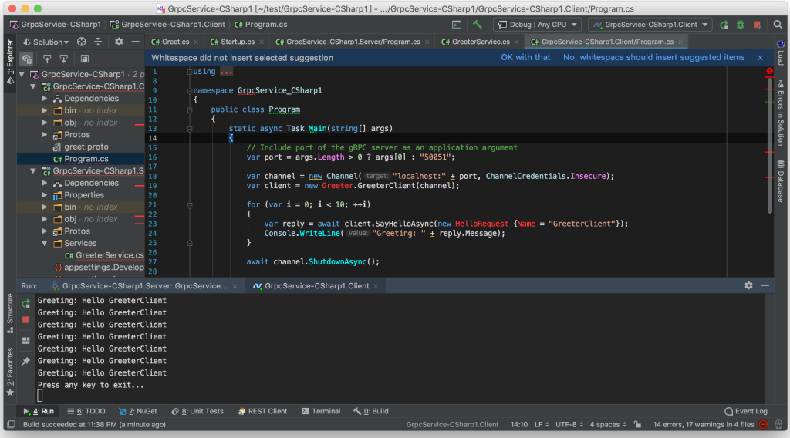
Task: Open the UTF-8 encoding selector
Action: pyautogui.click(x=569, y=424)
